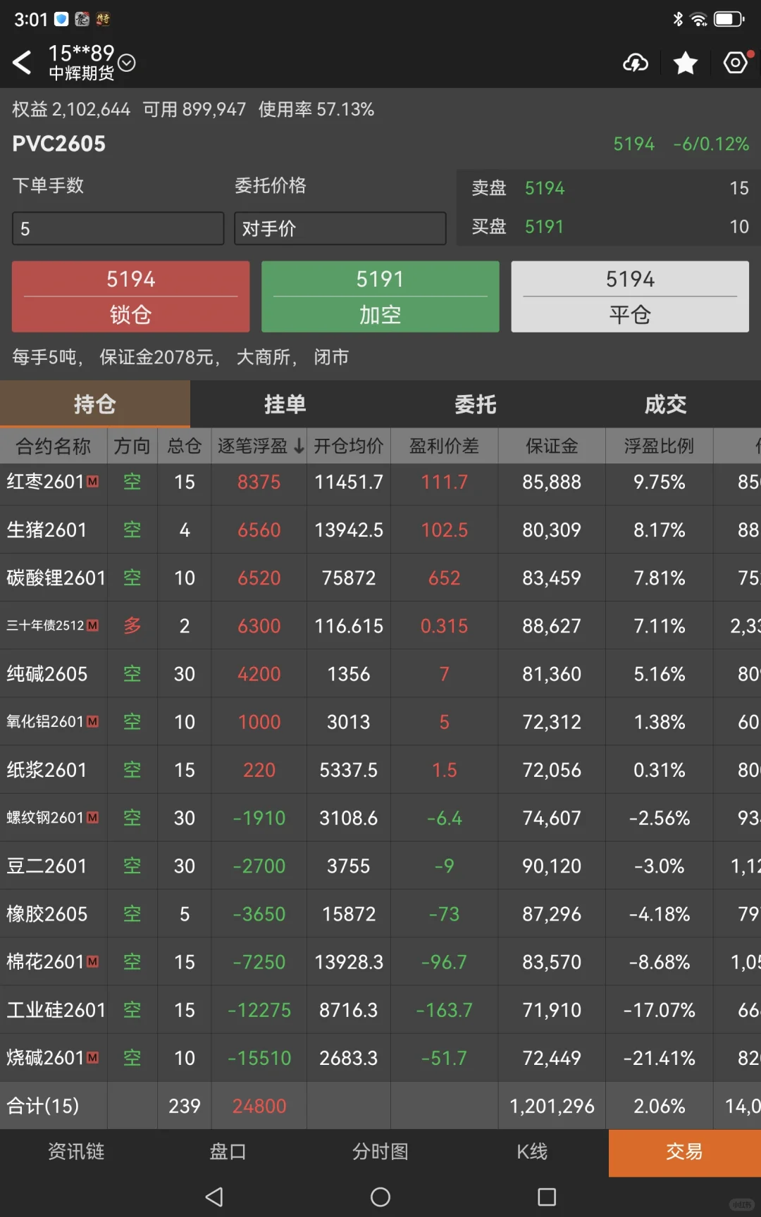Open the cloud sync icon
Screen dimensions: 761x1217
[x=636, y=63]
